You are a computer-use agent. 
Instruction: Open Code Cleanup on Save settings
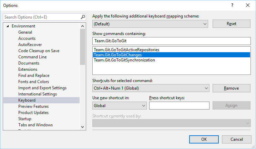pos(39,51)
